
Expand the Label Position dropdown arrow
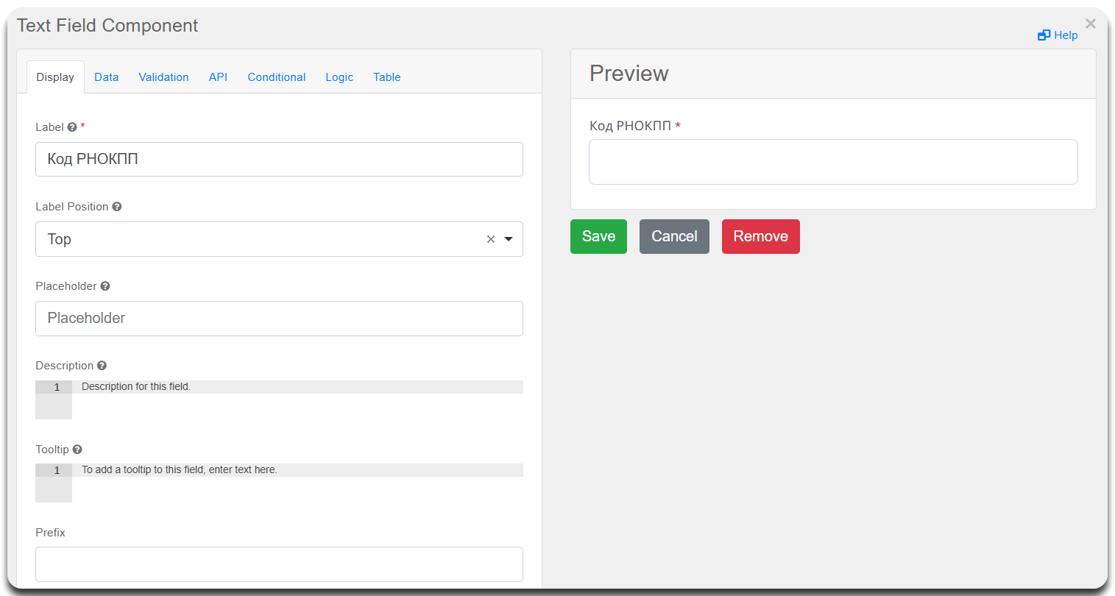click(509, 239)
